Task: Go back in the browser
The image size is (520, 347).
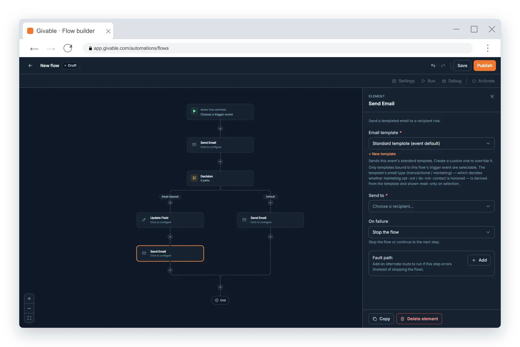Action: click(x=34, y=48)
